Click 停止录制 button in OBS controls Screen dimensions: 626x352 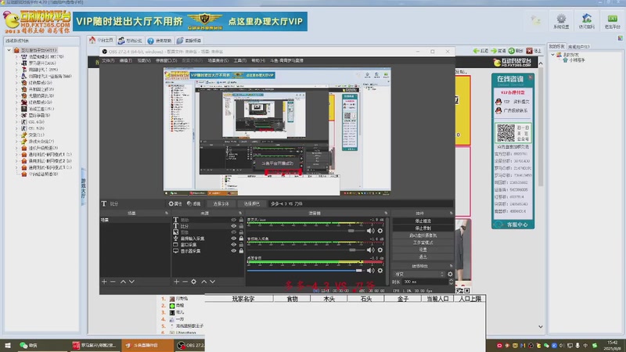[423, 228]
